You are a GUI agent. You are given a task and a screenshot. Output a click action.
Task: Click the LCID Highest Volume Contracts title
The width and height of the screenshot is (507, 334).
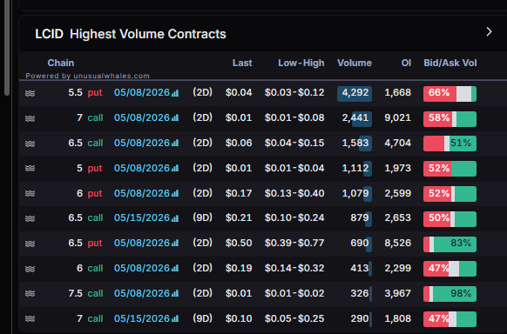(131, 34)
